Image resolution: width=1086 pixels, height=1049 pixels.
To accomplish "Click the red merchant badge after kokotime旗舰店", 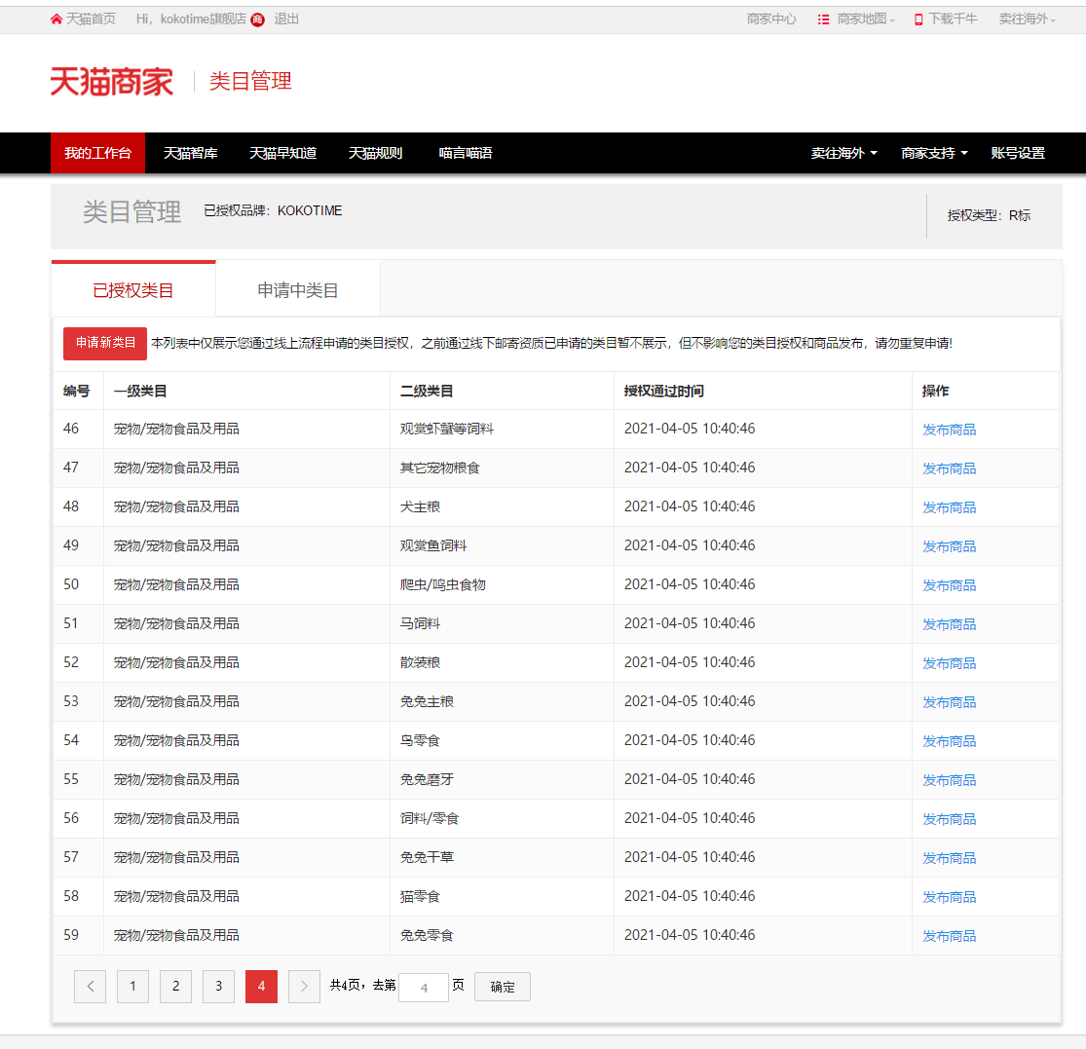I will click(x=258, y=19).
